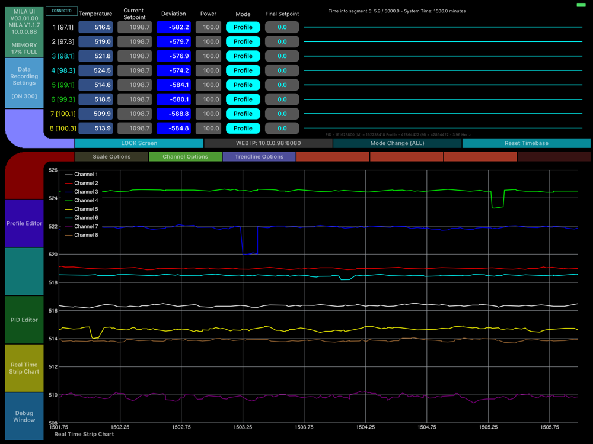Select the Real Time Strip Chart panel

coord(24,368)
